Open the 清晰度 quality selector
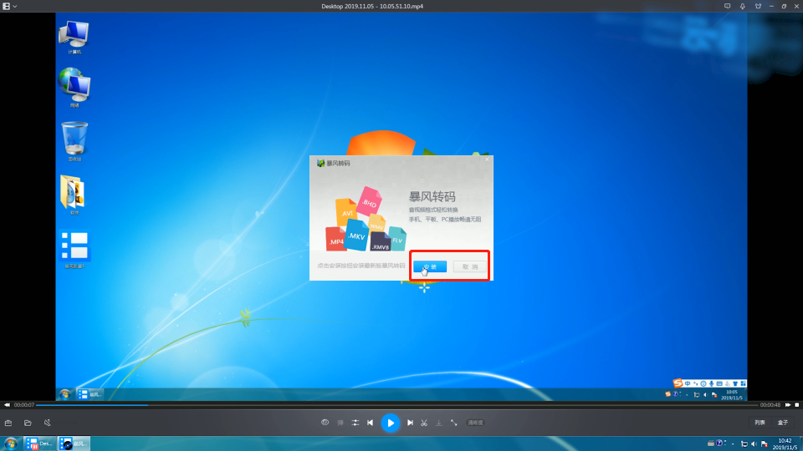 pyautogui.click(x=475, y=423)
